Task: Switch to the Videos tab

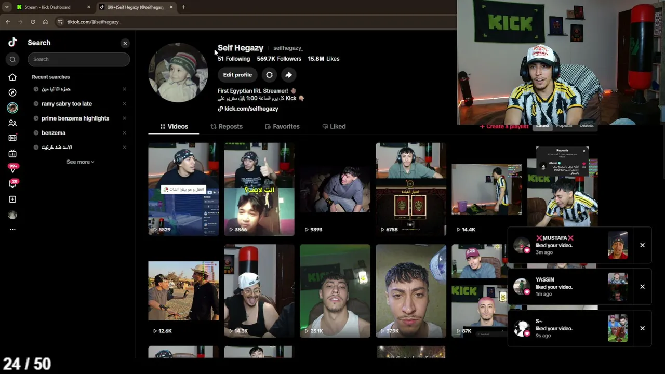Action: click(174, 126)
